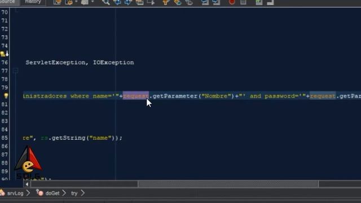The height and width of the screenshot is (203, 361).
Task: Click line number 88 in the gutter
Action: pyautogui.click(x=5, y=163)
